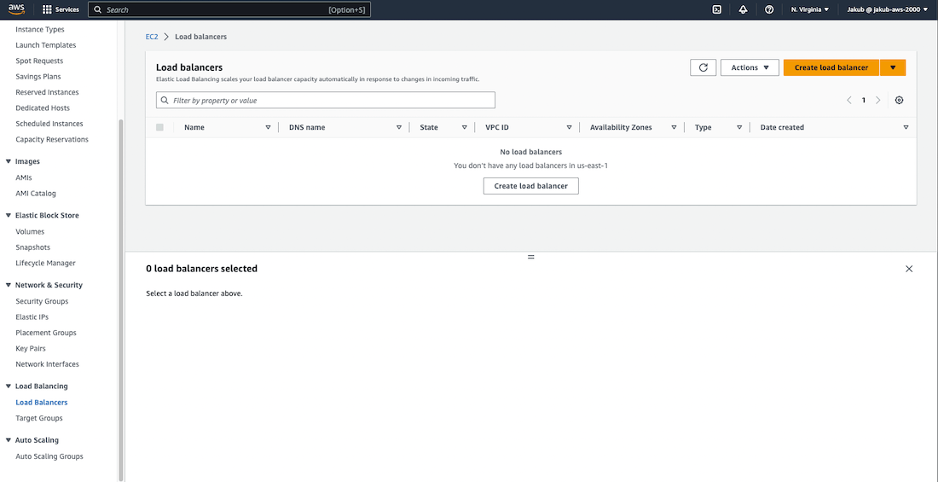Open the Actions dropdown
Screen dimensions: 938x482
pos(750,67)
